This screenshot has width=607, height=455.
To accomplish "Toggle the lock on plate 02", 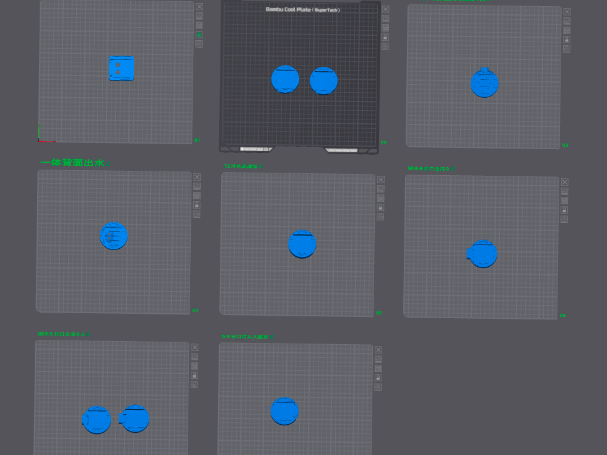I will [x=385, y=37].
